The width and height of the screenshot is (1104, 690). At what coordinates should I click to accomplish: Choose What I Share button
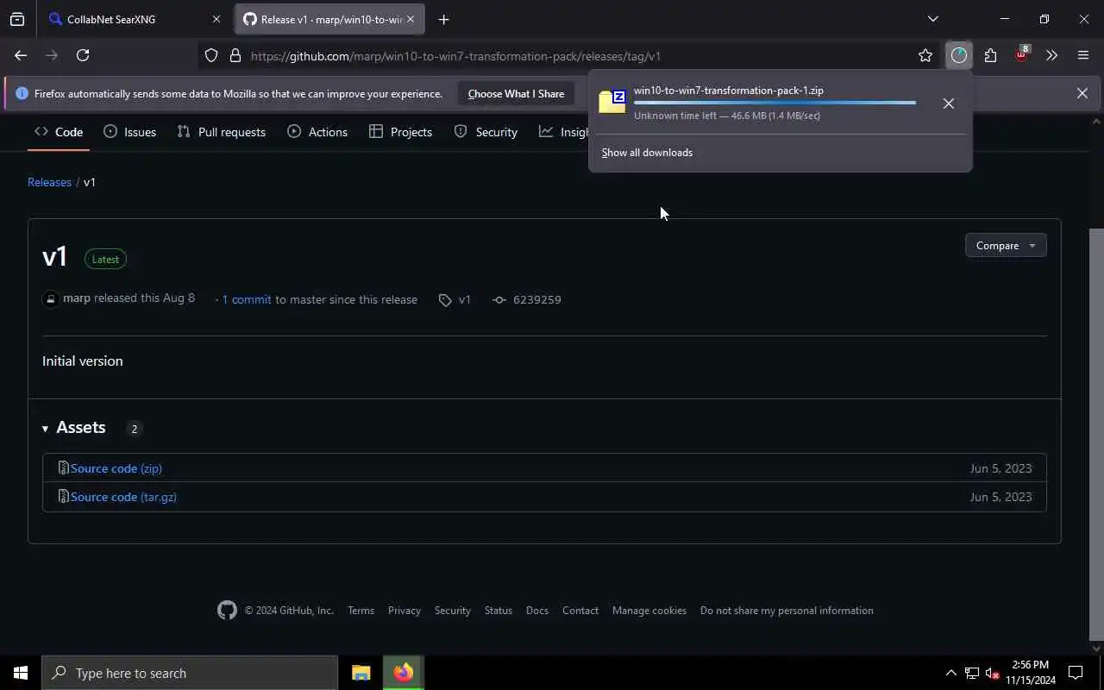pyautogui.click(x=516, y=93)
